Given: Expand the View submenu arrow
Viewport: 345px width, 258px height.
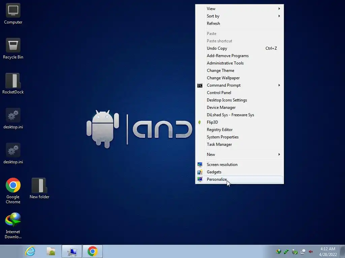Looking at the screenshot, I should coord(279,8).
